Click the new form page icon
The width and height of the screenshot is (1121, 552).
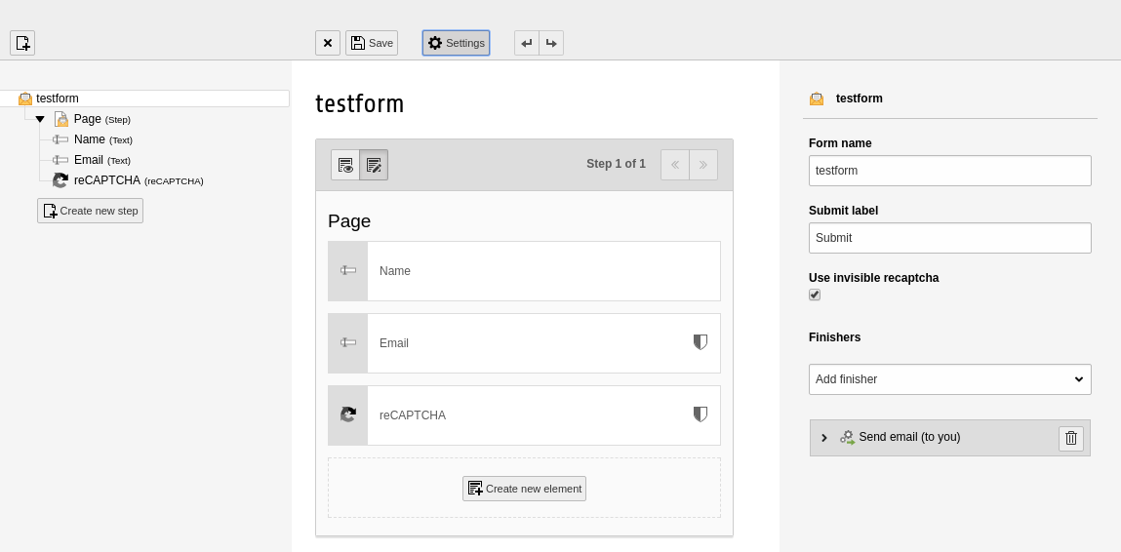(x=22, y=43)
